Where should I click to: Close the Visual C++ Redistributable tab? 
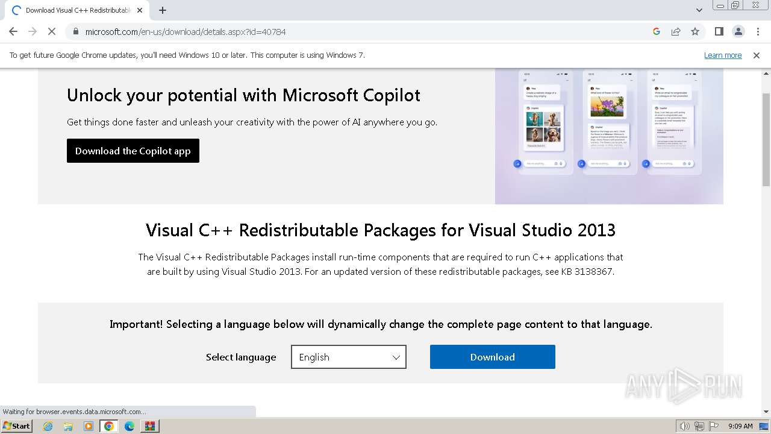tap(140, 10)
